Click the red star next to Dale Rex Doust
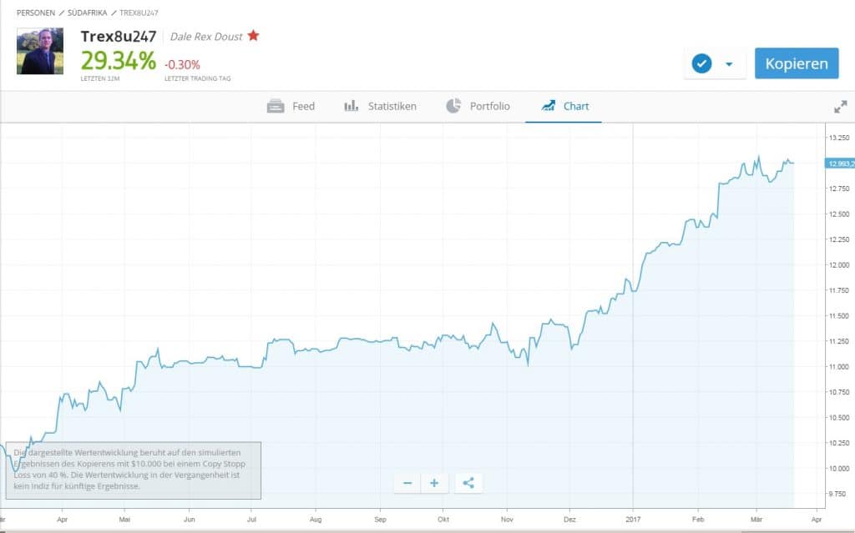 tap(253, 36)
